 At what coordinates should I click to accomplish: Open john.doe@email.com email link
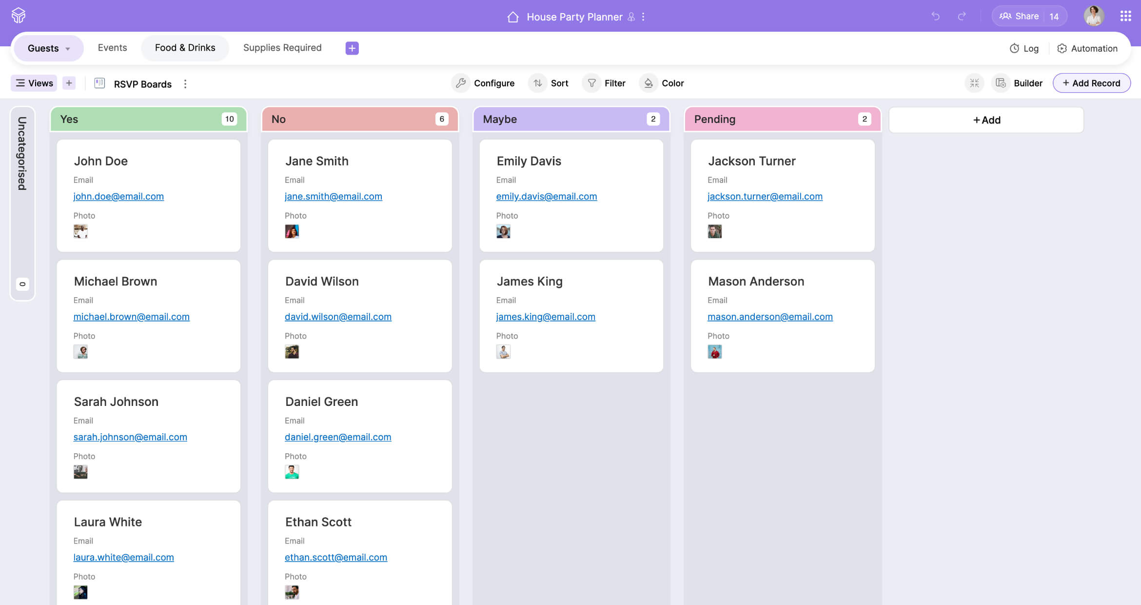point(118,196)
